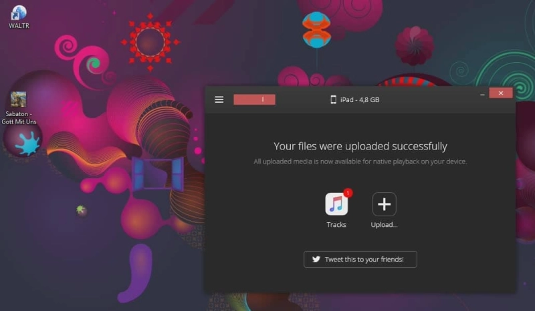This screenshot has width=535, height=311.
Task: Click the Upload plus icon
Action: click(384, 204)
